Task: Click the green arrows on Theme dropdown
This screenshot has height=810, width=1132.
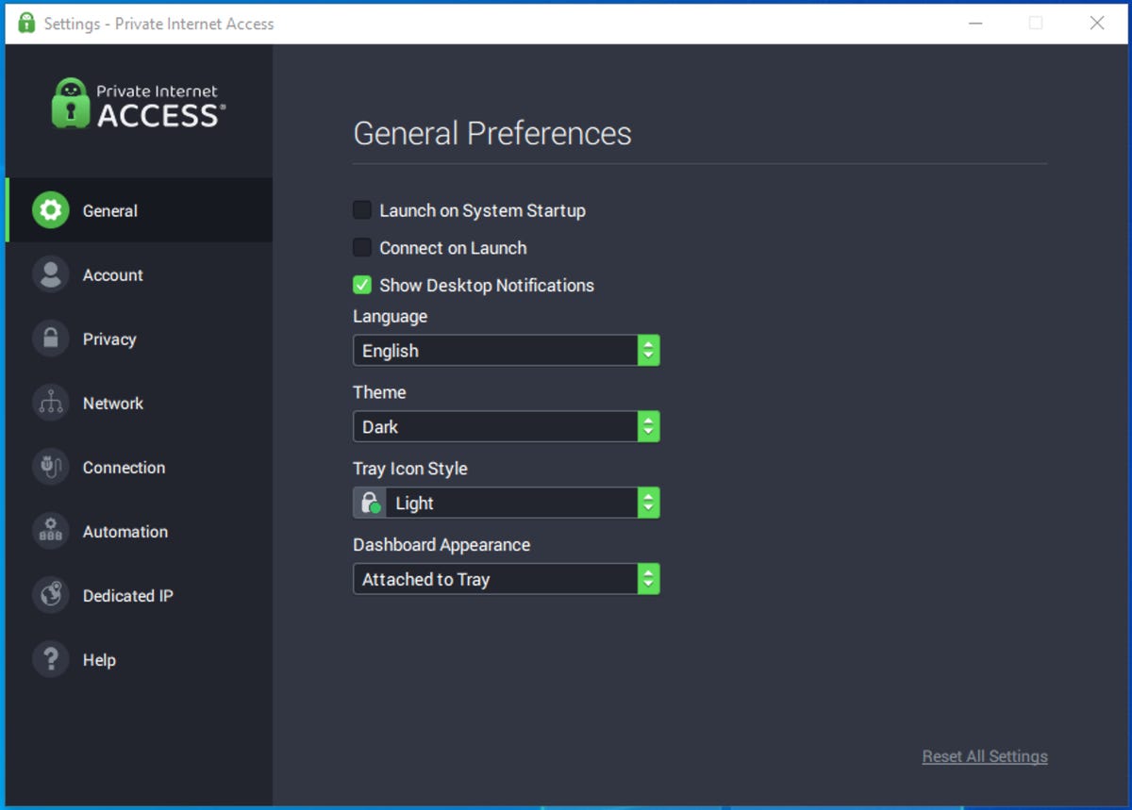Action: (x=648, y=427)
